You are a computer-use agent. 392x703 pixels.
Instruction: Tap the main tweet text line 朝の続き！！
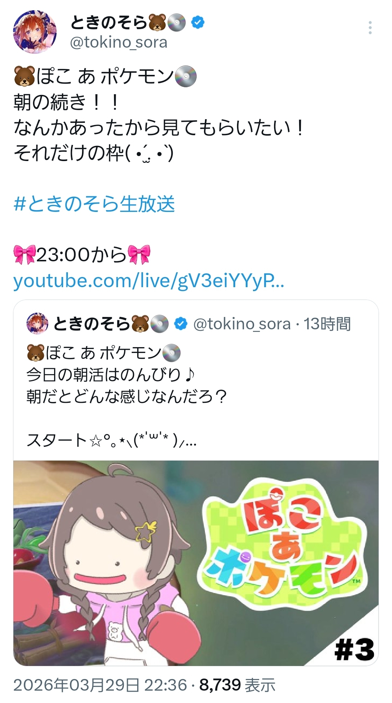point(67,102)
